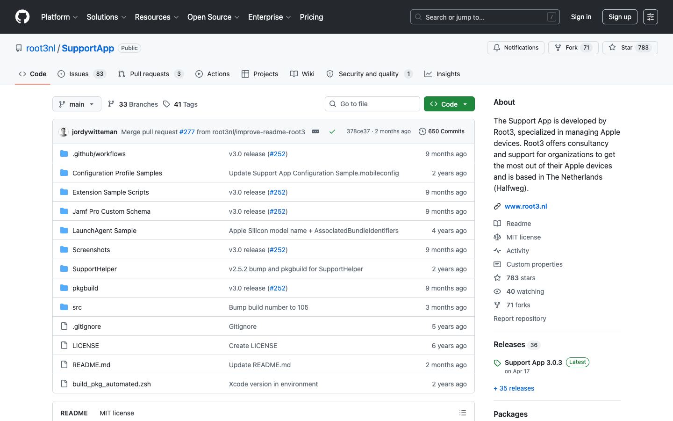673x421 pixels.
Task: Select the MIT license tab in README panel
Action: (117, 413)
